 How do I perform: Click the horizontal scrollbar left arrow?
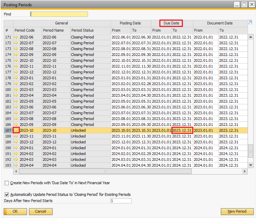click(x=16, y=171)
